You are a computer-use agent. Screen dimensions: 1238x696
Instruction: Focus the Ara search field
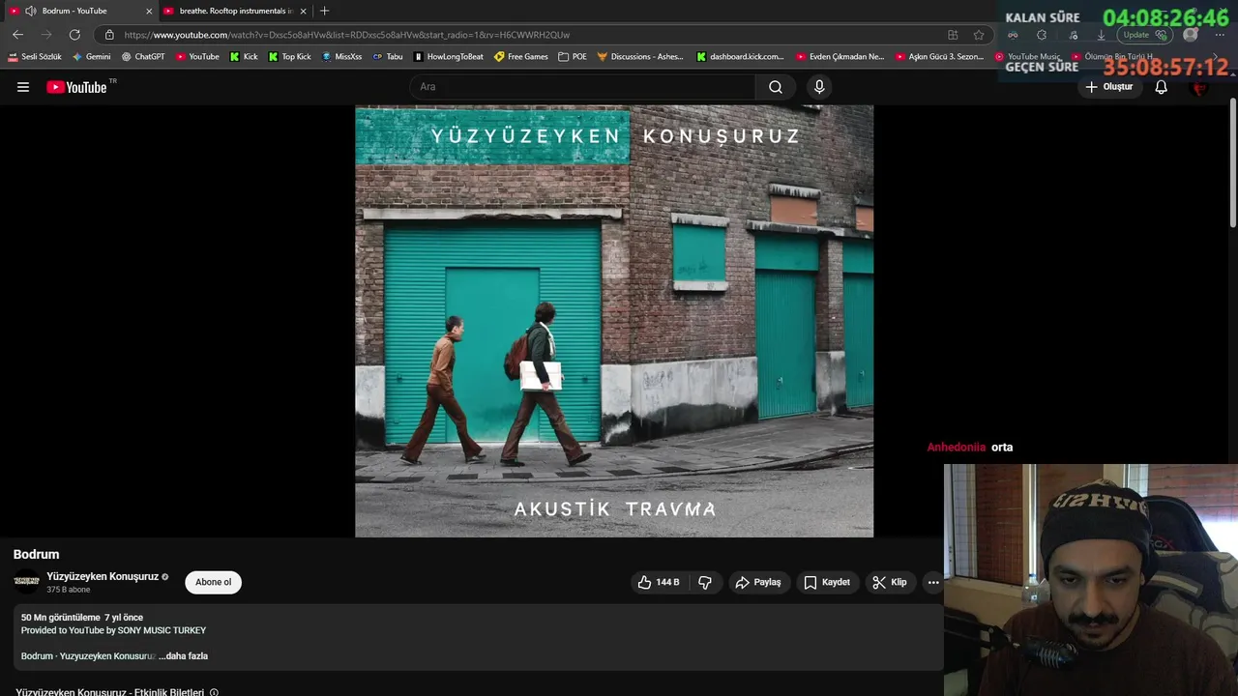[583, 87]
